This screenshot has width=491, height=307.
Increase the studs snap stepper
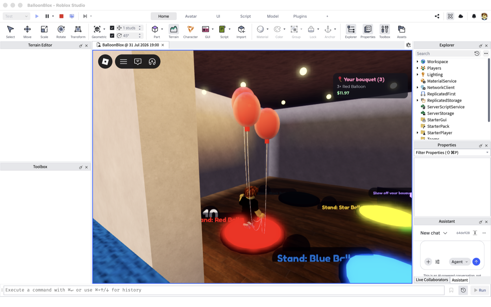(x=140, y=27)
